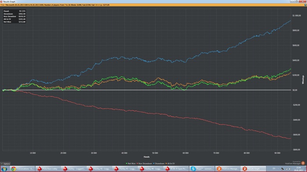Click the $1 000,00 y-axis label
The image size is (307, 172).
[x=296, y=16]
